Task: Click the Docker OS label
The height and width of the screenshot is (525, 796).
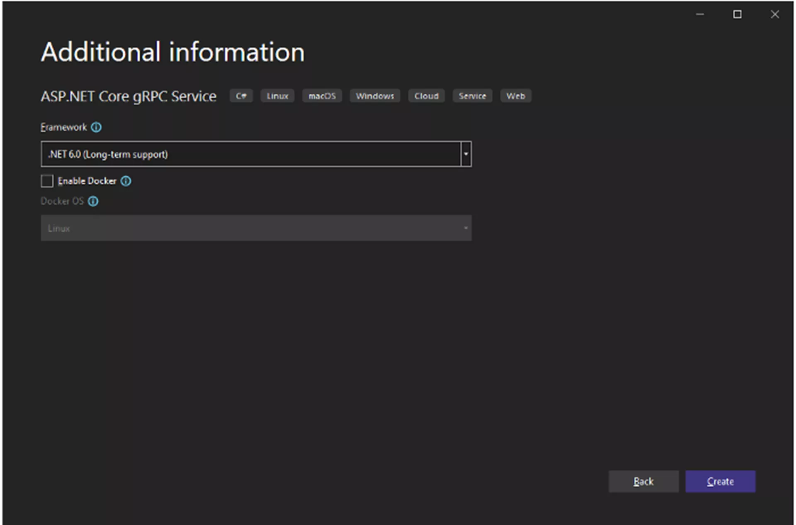Action: [62, 201]
